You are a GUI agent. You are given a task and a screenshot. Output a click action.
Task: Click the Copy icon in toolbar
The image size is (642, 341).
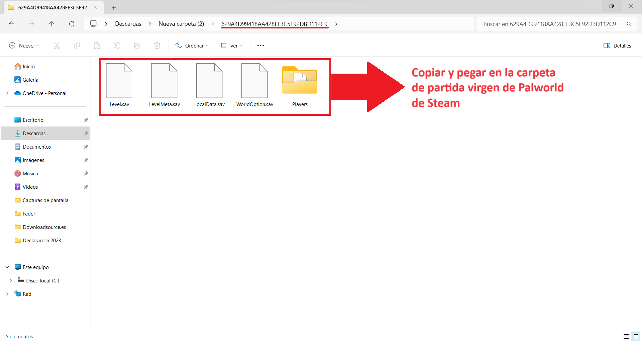click(77, 46)
